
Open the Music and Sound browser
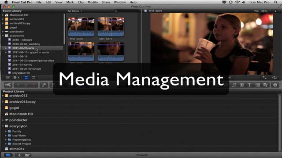234,85
